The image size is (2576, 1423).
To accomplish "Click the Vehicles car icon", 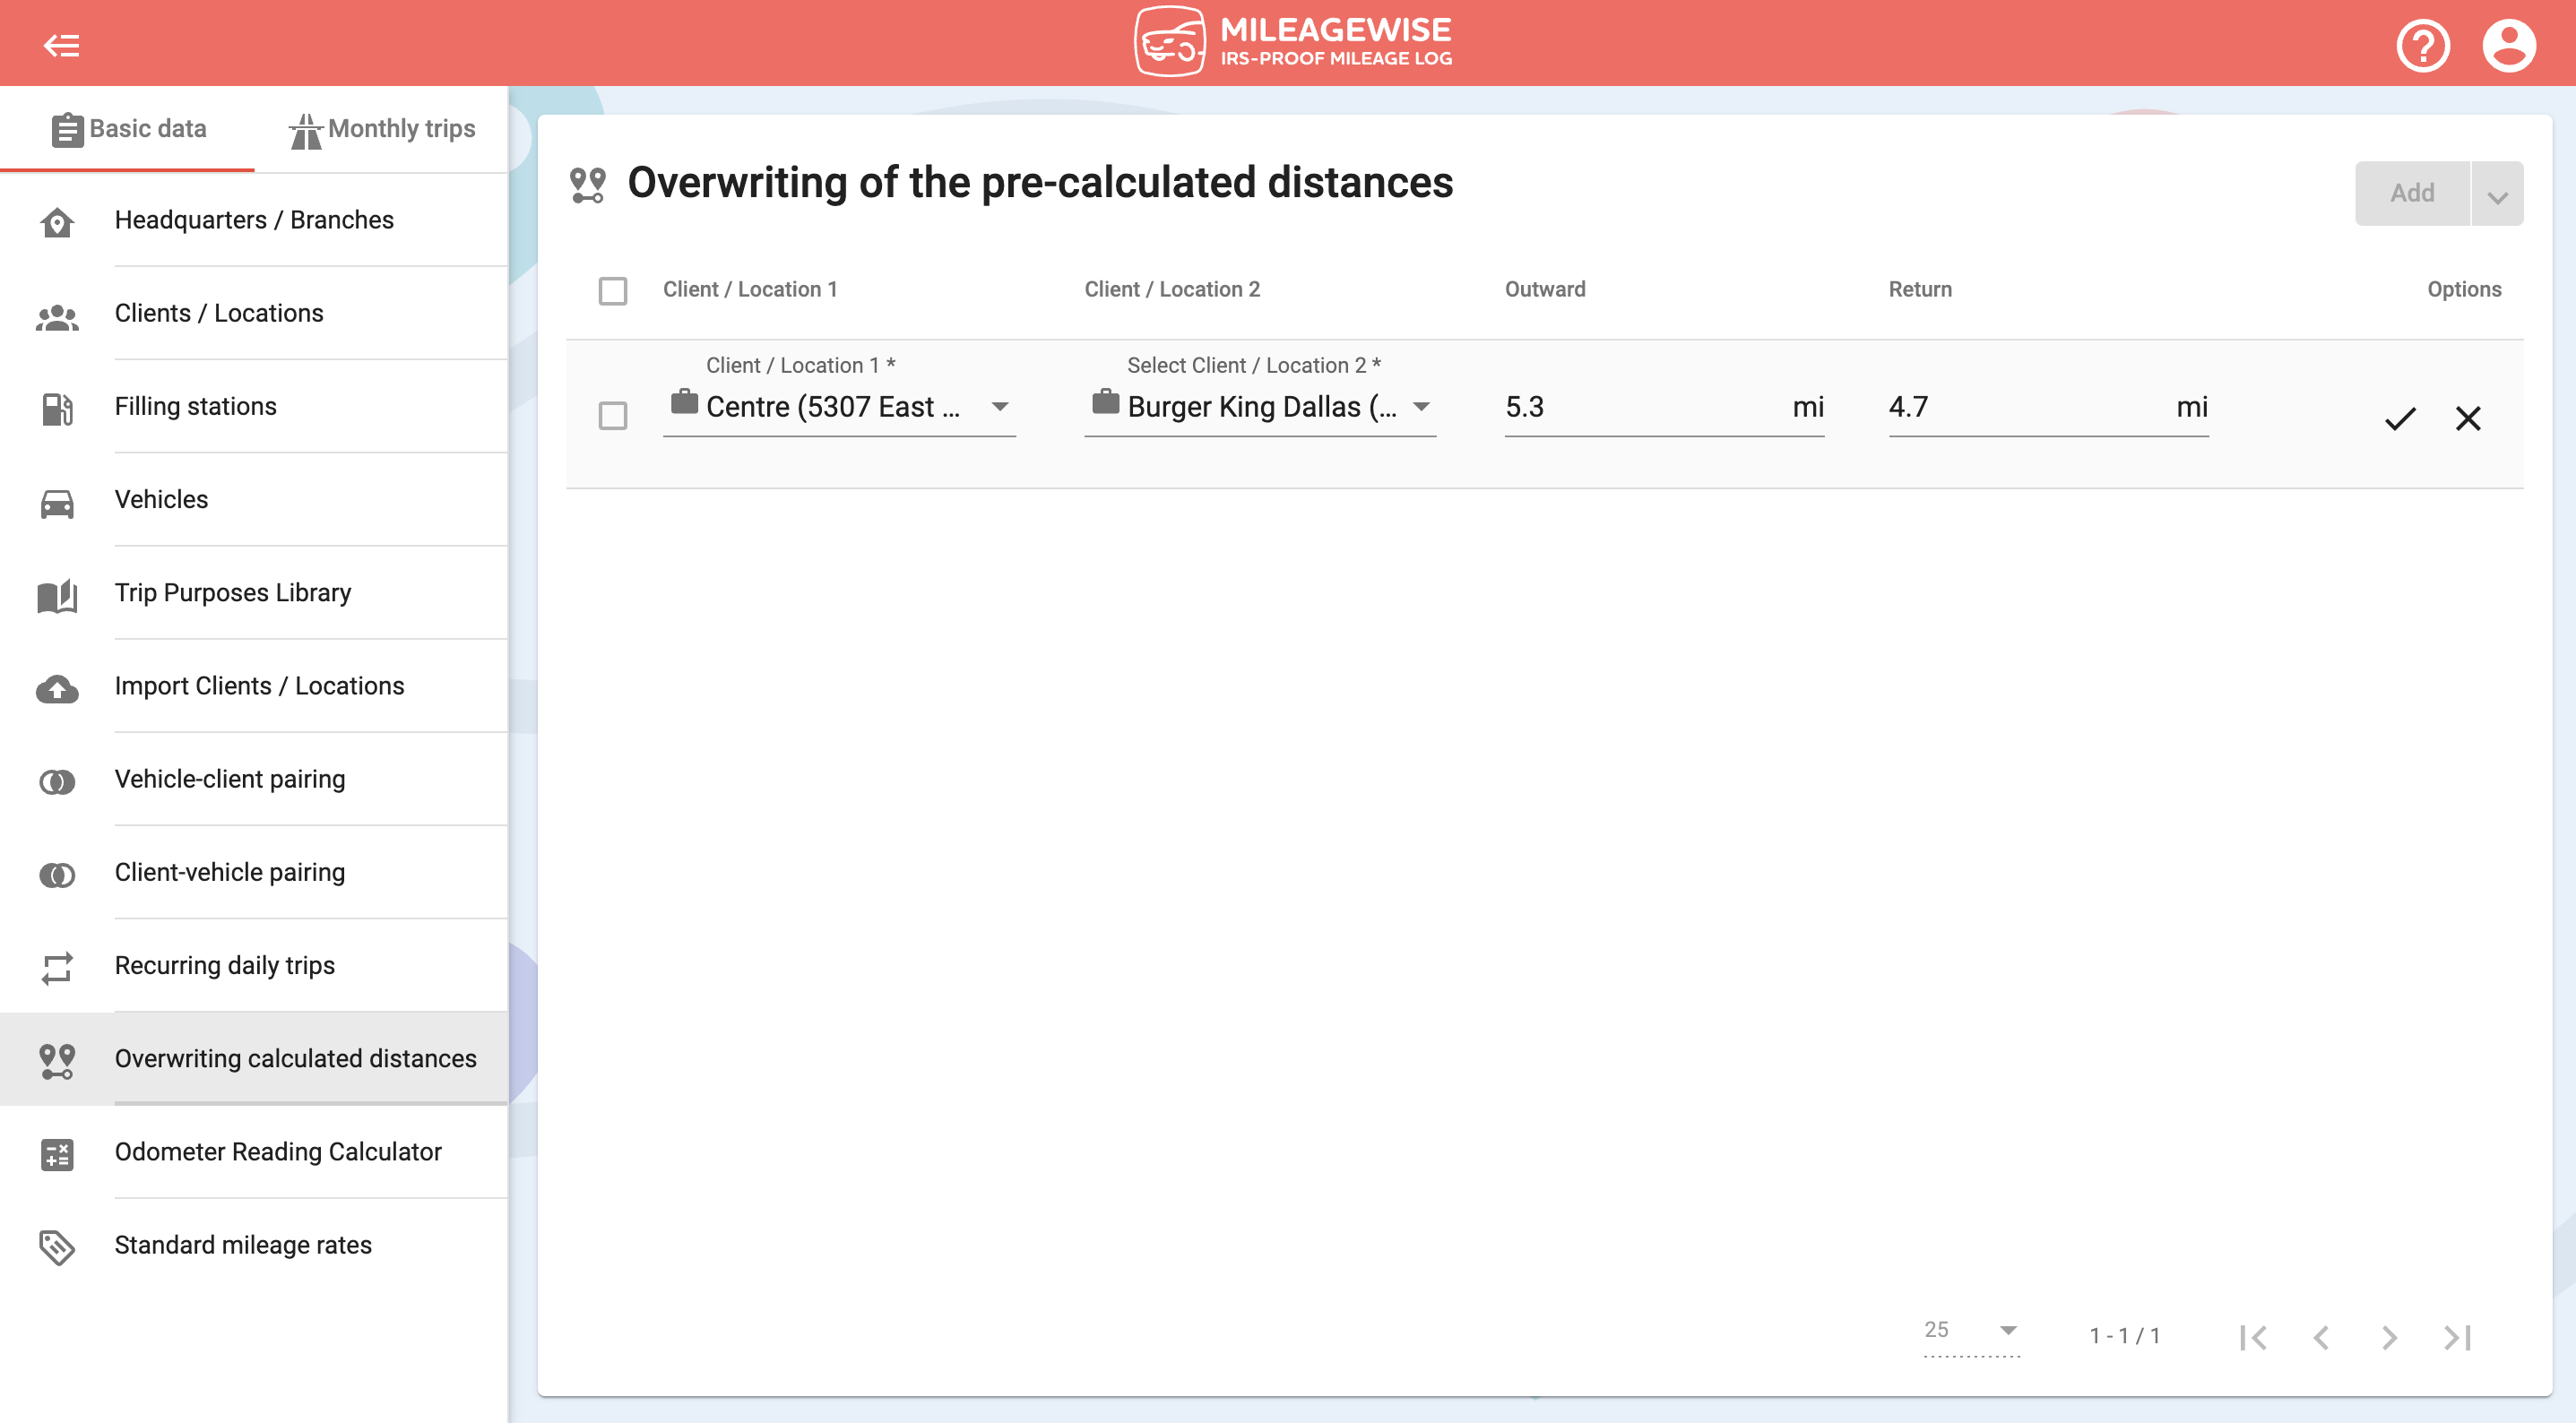I will (57, 503).
